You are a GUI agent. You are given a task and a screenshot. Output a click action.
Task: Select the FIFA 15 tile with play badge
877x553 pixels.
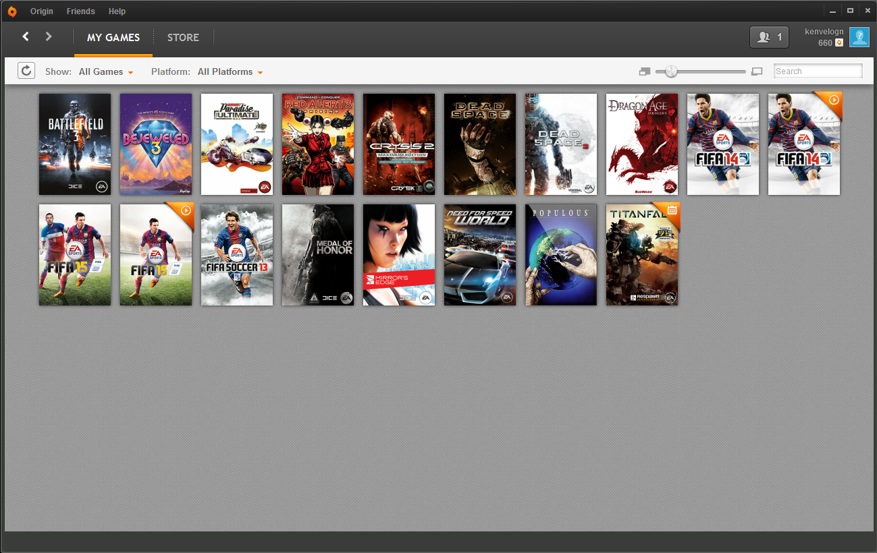tap(156, 255)
